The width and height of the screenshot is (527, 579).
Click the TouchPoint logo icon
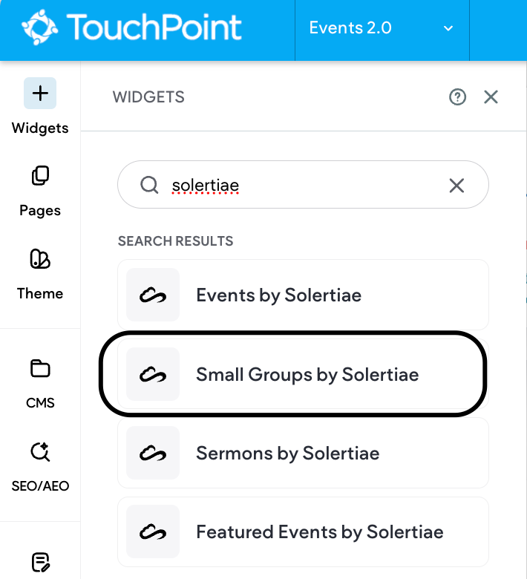39,28
